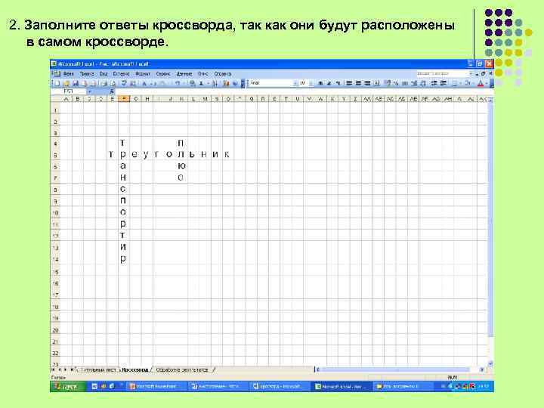
Task: Open the Вставка menu
Action: pyautogui.click(x=121, y=74)
